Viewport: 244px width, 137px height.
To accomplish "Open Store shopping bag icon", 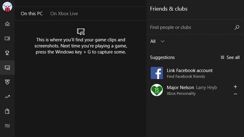I will [7, 111].
